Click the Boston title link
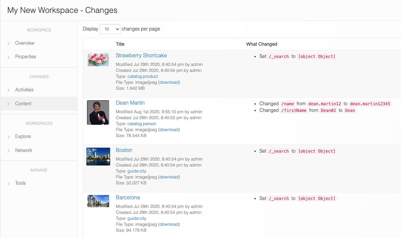This screenshot has width=401, height=238. [124, 150]
